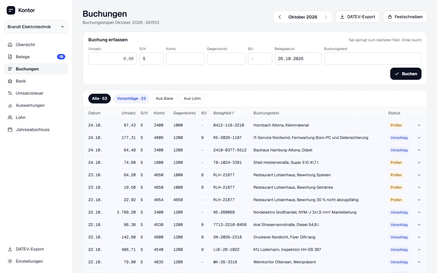Open Jahresabschluss via its calendar icon
Screen dimensions: 437x273
10,130
